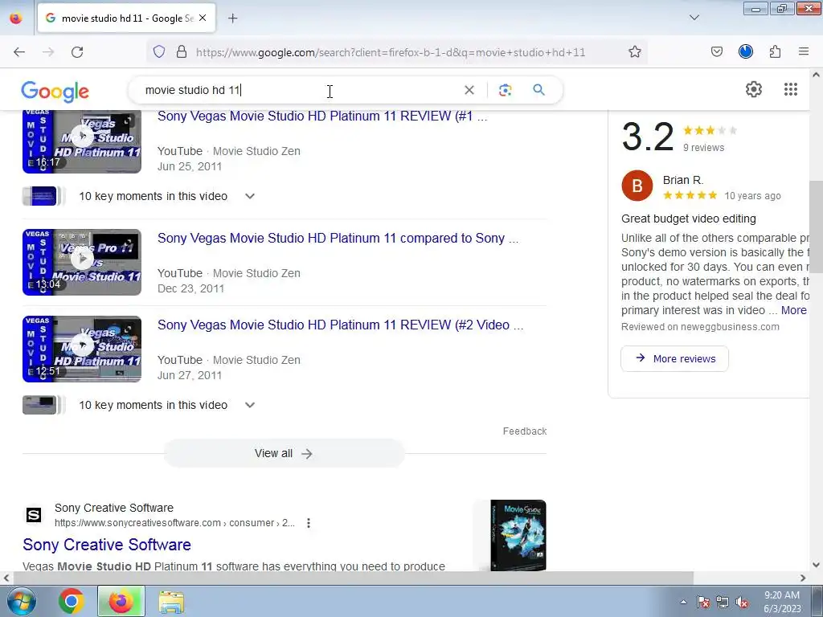Click More to expand Brian R. review
Image resolution: width=823 pixels, height=617 pixels.
(793, 310)
